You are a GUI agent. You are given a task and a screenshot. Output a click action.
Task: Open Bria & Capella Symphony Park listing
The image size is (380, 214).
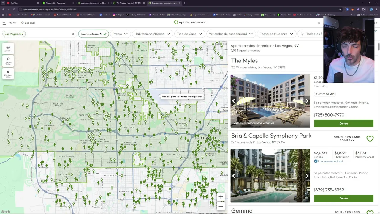[x=271, y=136]
